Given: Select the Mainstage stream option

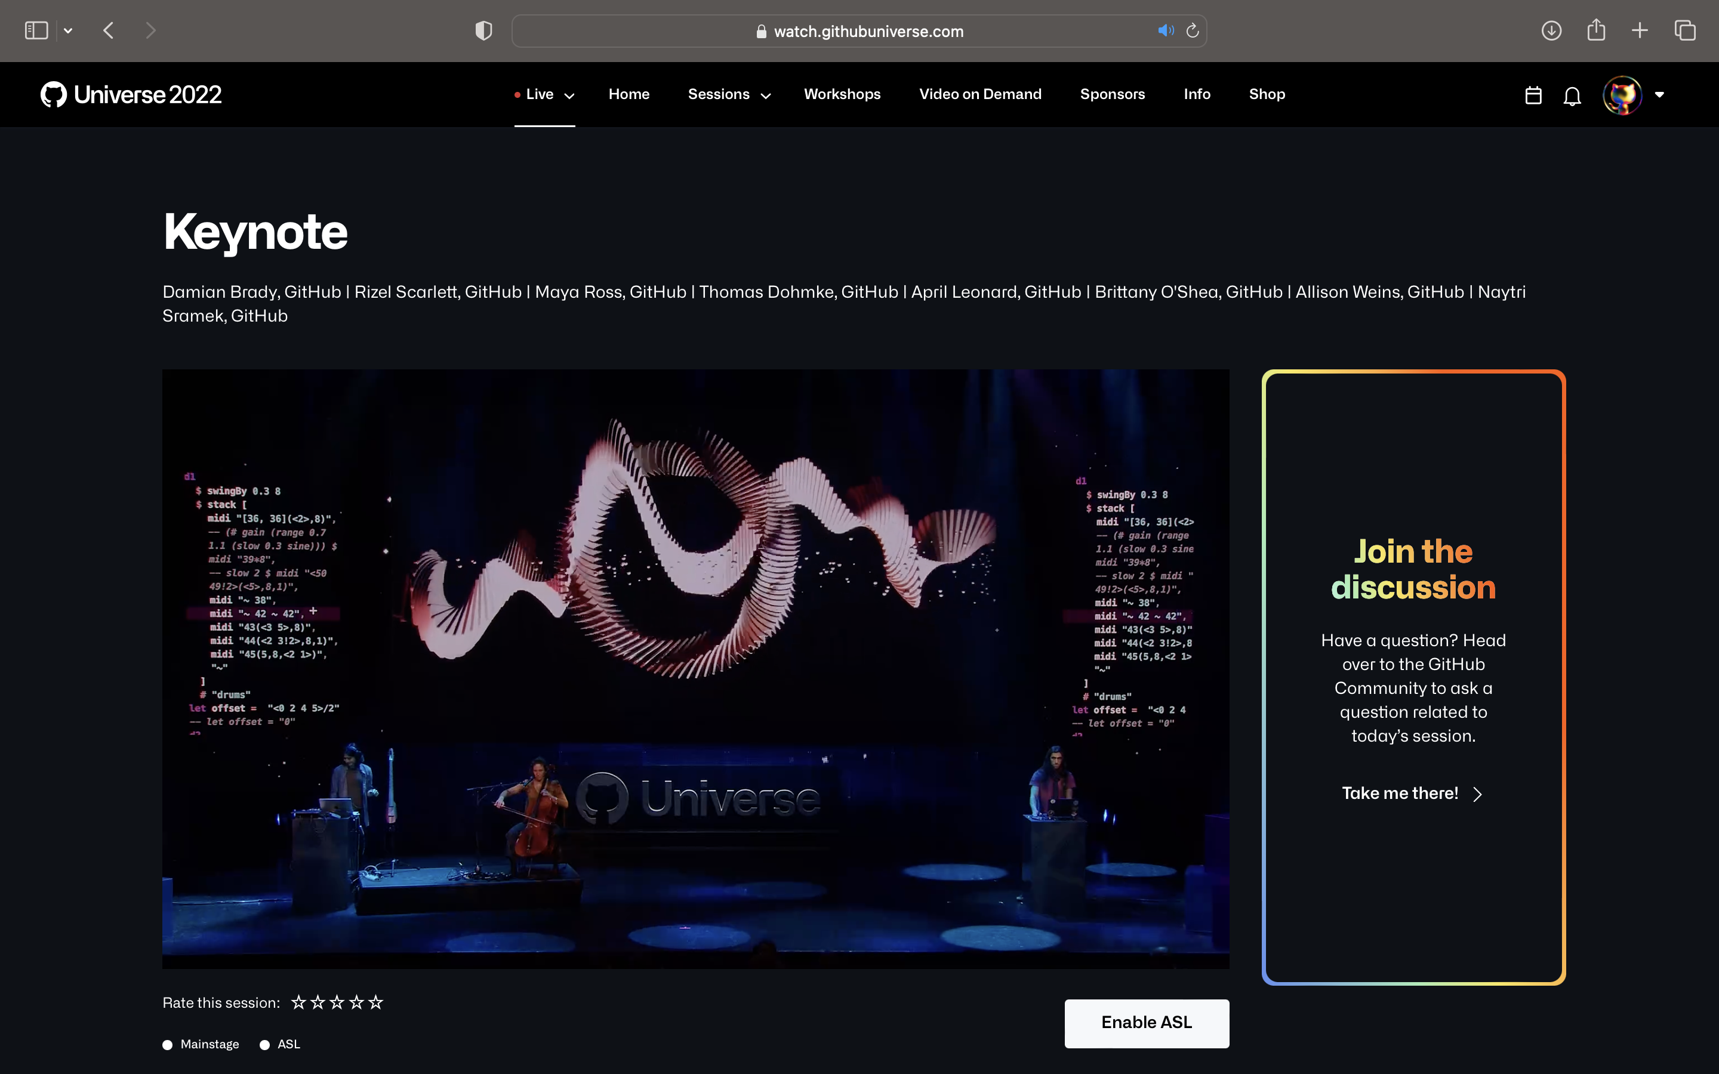Looking at the screenshot, I should [x=201, y=1044].
